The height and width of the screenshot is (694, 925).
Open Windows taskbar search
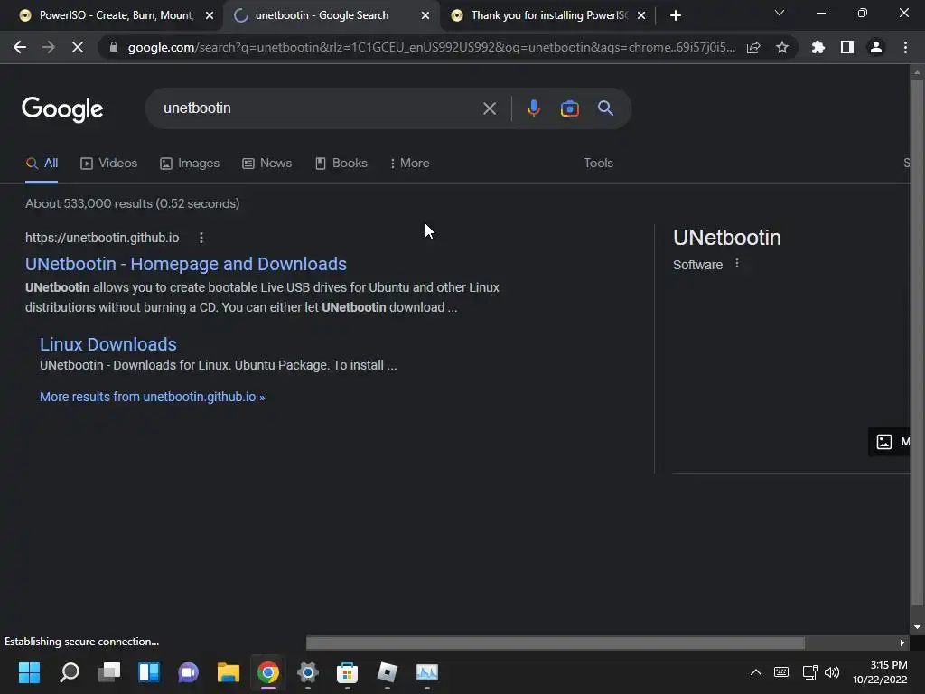(69, 672)
